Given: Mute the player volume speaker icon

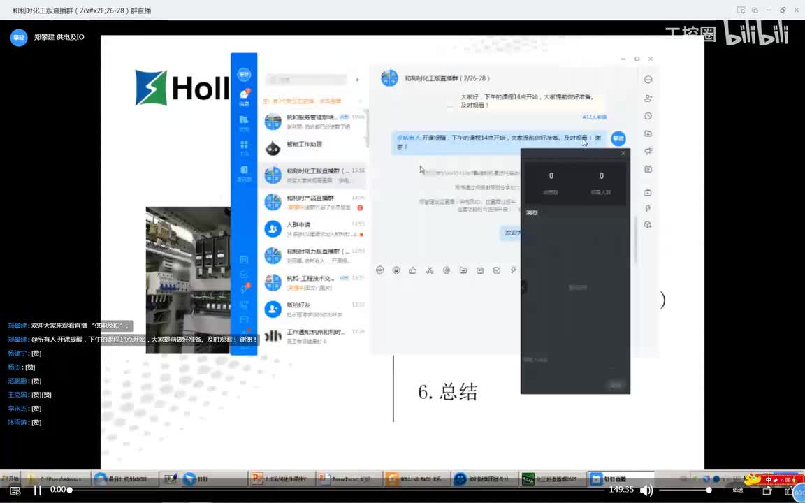Looking at the screenshot, I should 646,490.
